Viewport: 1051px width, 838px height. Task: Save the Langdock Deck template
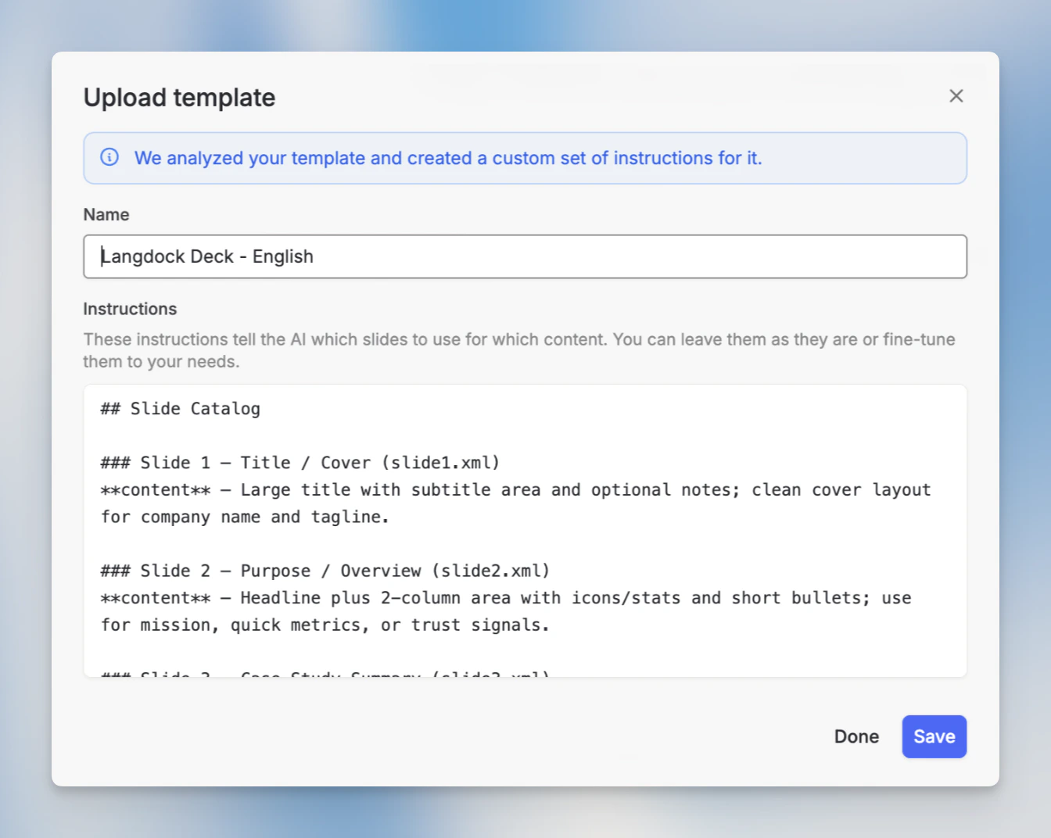click(934, 736)
